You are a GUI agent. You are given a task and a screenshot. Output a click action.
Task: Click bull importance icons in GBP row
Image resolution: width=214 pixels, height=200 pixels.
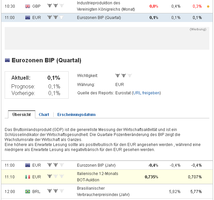55,6
